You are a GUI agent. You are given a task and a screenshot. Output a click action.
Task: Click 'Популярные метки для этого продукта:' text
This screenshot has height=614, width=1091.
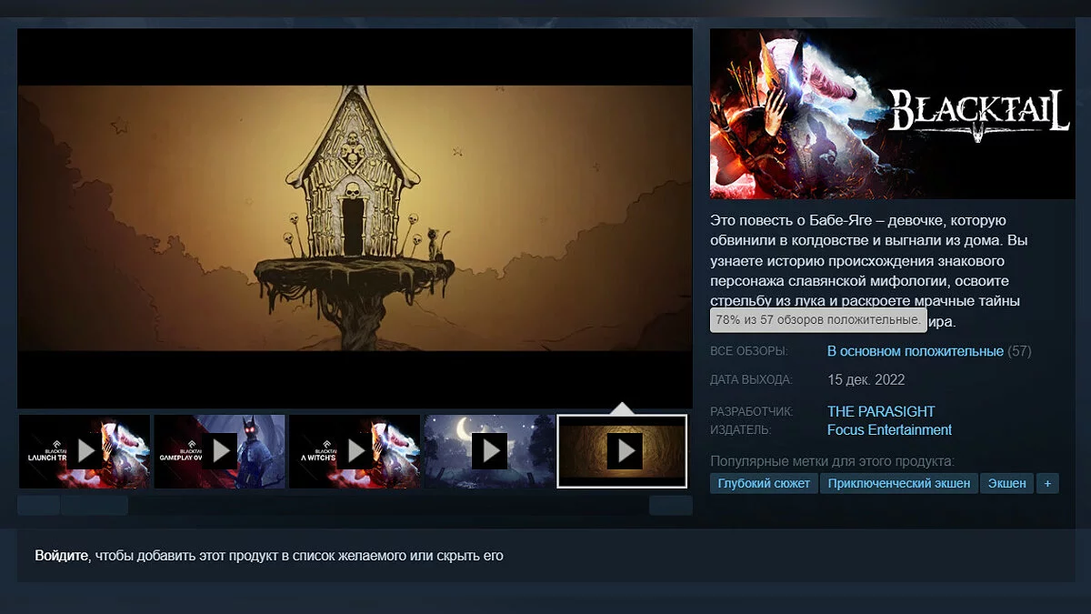pos(832,460)
